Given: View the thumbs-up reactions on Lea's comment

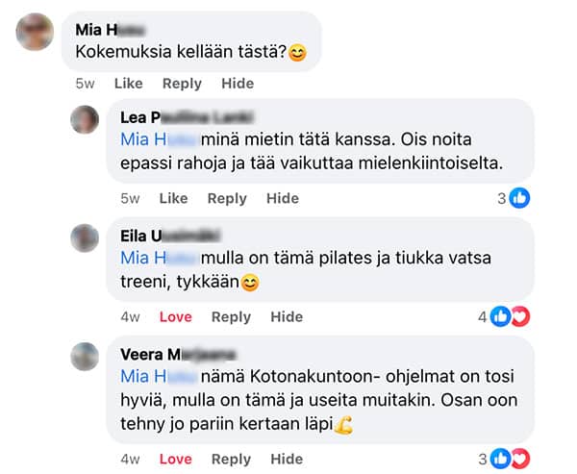Looking at the screenshot, I should [514, 199].
